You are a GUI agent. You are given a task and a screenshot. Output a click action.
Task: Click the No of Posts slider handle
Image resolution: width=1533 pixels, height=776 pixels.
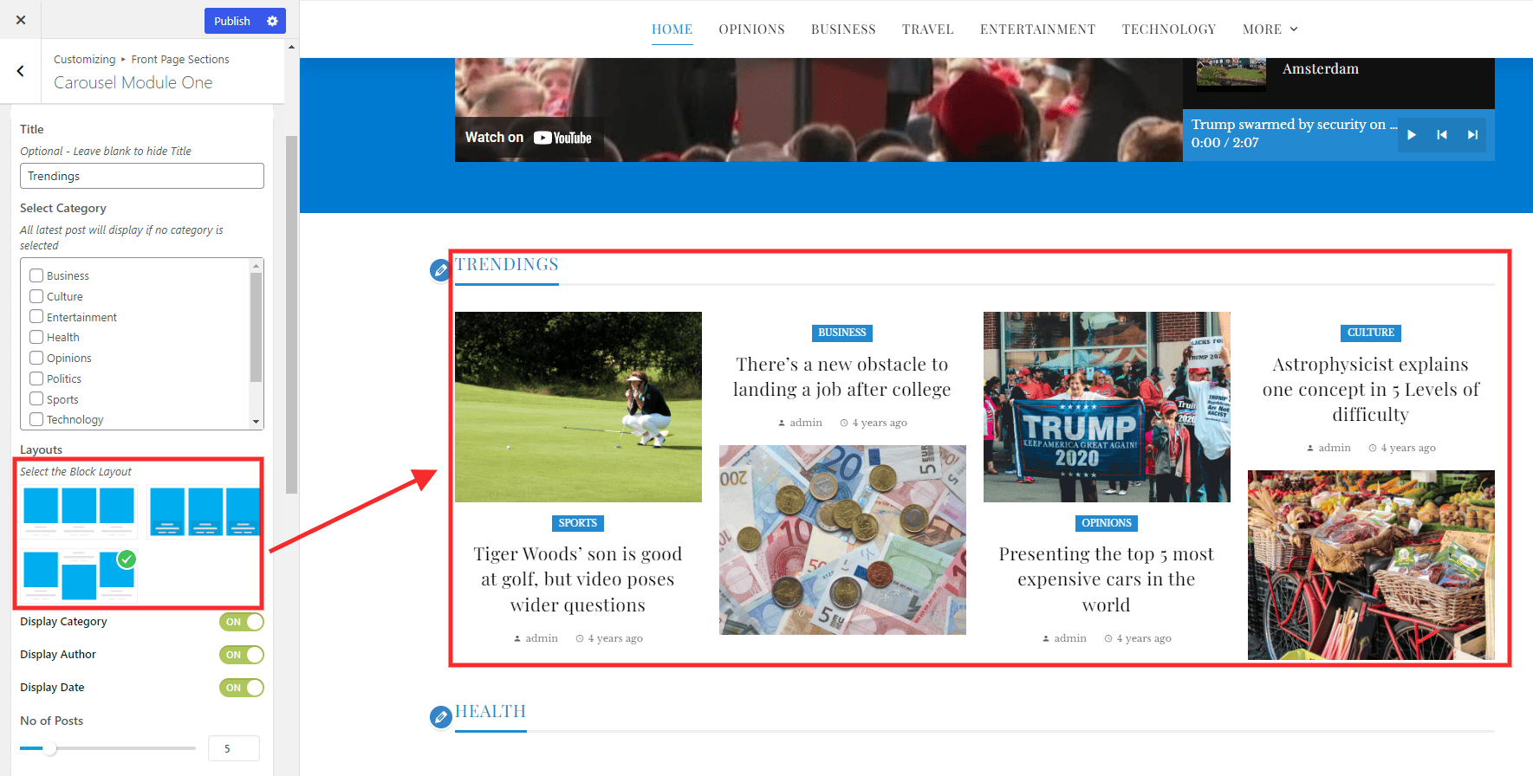(x=50, y=748)
